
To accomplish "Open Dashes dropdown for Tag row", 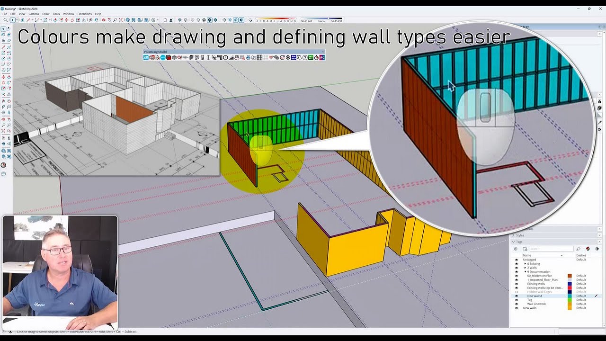I will (x=581, y=300).
